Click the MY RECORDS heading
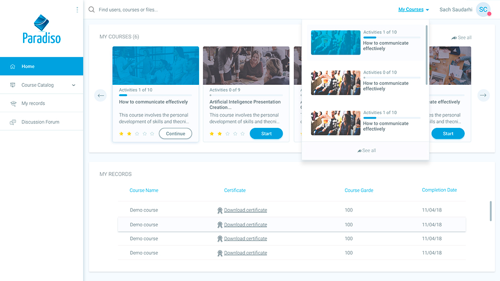 [115, 174]
